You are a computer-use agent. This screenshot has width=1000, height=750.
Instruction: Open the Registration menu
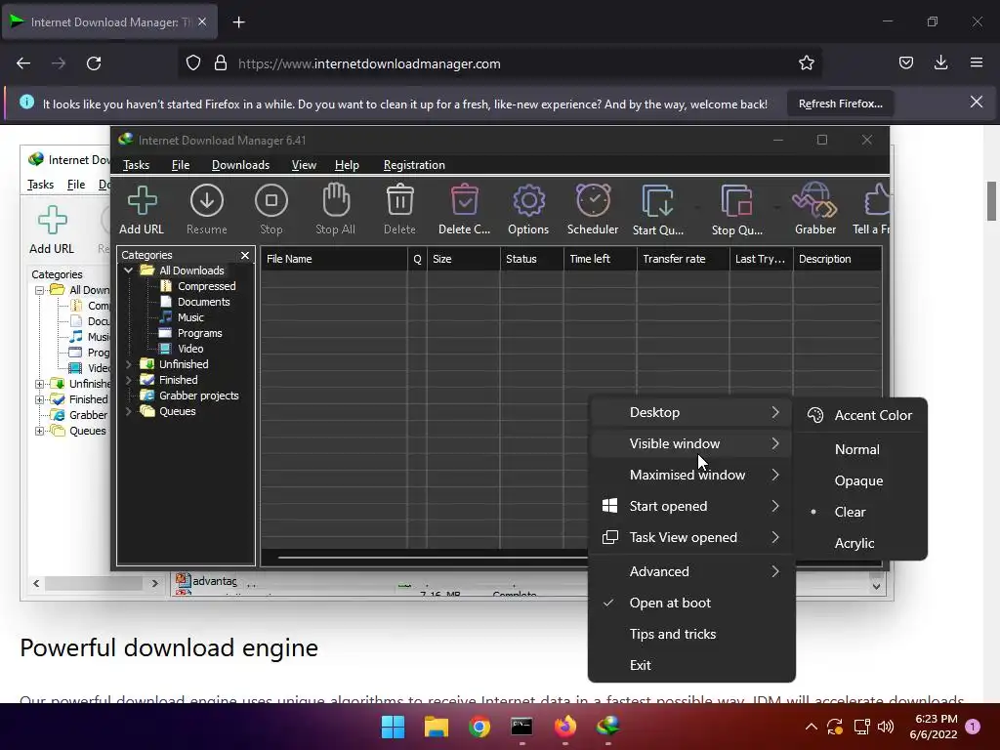(x=414, y=165)
